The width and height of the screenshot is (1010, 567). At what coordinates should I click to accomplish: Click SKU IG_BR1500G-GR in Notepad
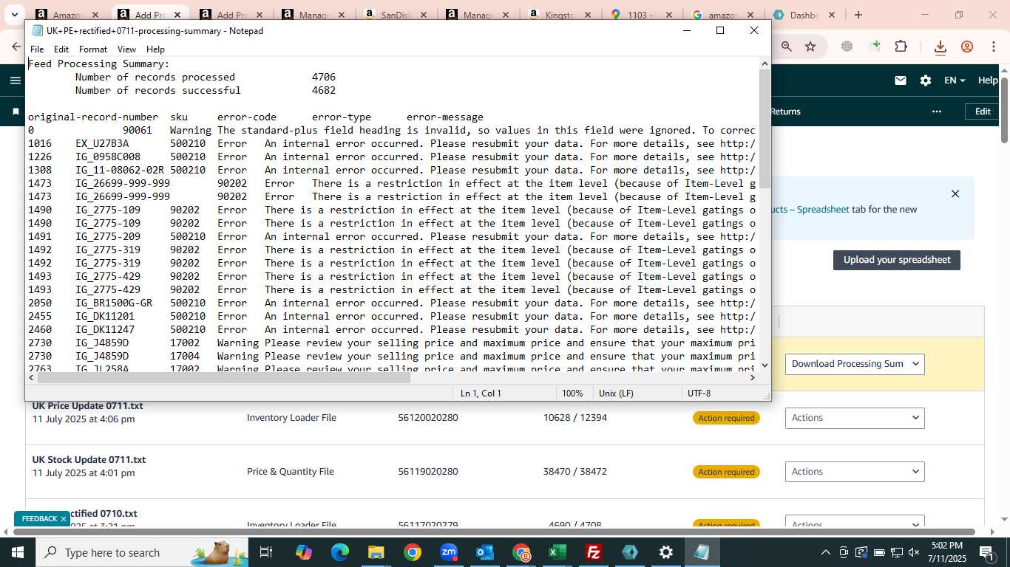pyautogui.click(x=114, y=303)
